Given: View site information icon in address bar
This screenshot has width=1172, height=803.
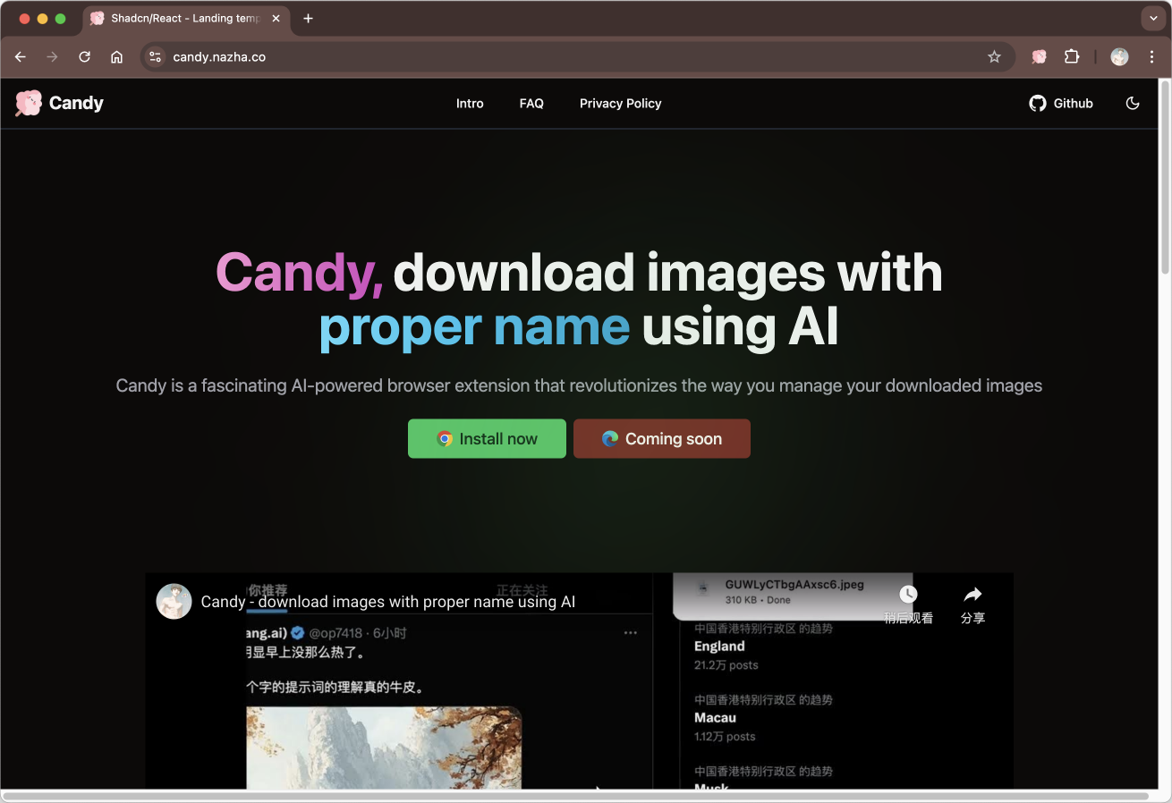Looking at the screenshot, I should pyautogui.click(x=155, y=56).
